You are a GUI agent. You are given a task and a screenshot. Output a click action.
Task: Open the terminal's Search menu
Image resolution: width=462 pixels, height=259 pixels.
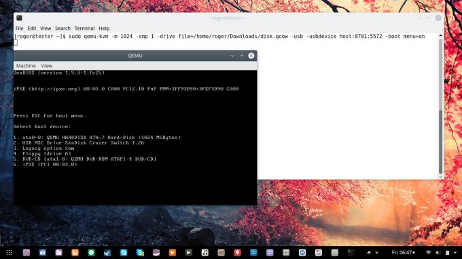pyautogui.click(x=63, y=28)
